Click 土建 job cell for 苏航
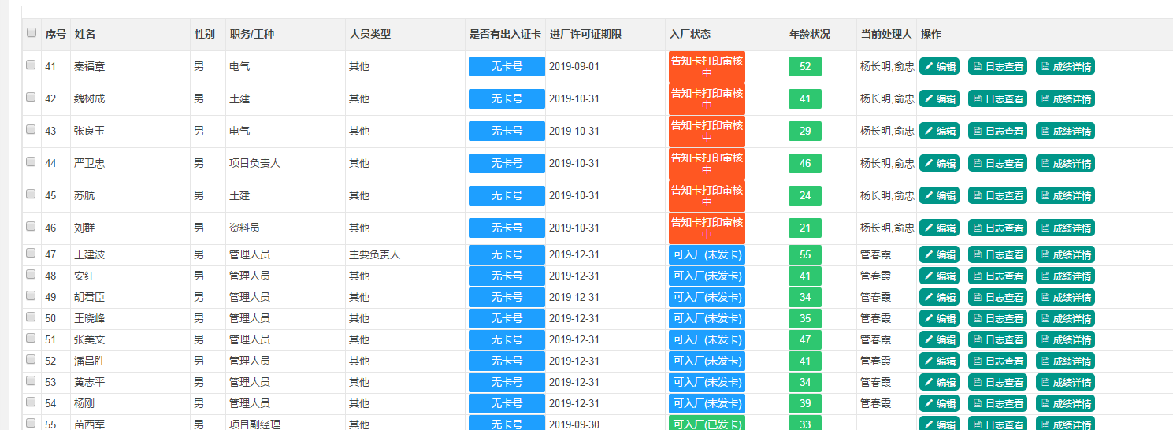Image resolution: width=1173 pixels, height=430 pixels. click(239, 195)
